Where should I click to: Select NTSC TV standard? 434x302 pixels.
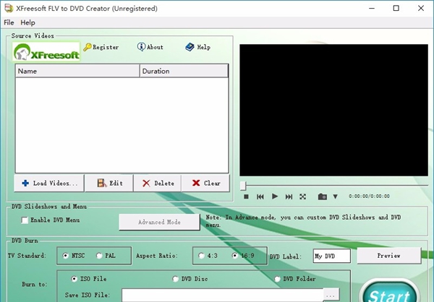66,256
